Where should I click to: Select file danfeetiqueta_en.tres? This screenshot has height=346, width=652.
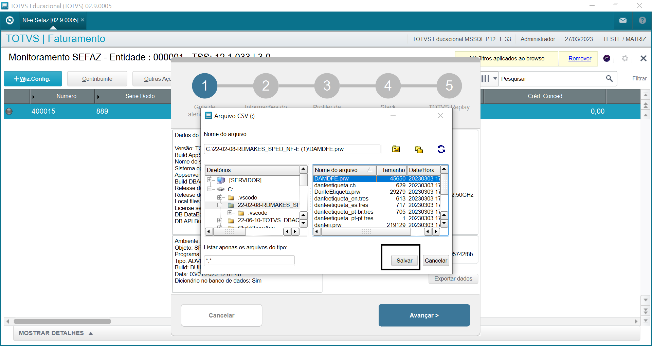click(377, 199)
